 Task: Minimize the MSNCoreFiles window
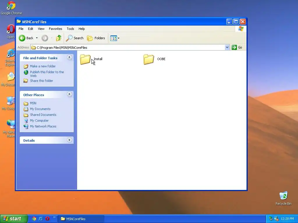point(229,21)
